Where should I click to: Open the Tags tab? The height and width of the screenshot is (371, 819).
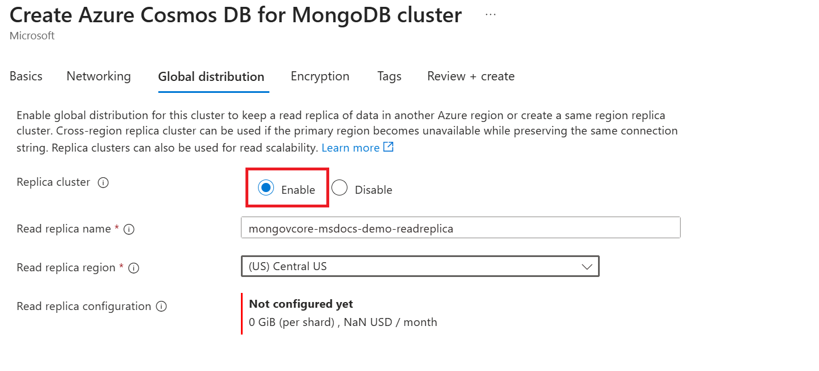coord(389,76)
